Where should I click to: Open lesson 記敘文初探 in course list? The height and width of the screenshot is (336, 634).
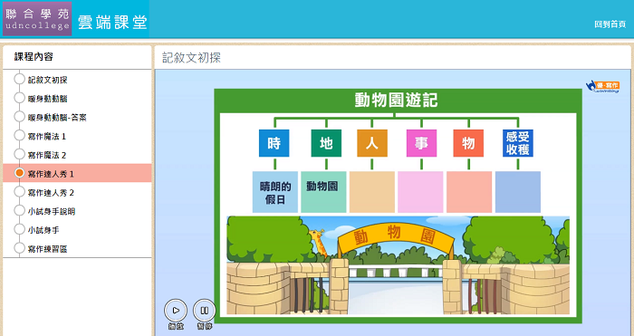48,80
